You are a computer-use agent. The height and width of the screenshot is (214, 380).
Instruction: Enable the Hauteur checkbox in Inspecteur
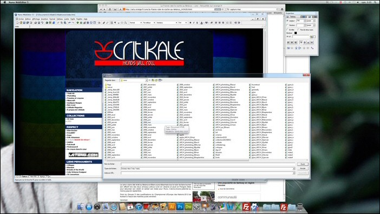(287, 25)
